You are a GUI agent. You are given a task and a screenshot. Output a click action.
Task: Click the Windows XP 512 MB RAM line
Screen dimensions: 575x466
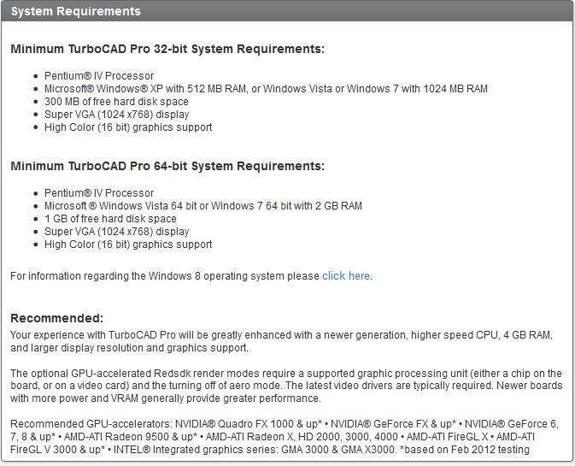[266, 89]
